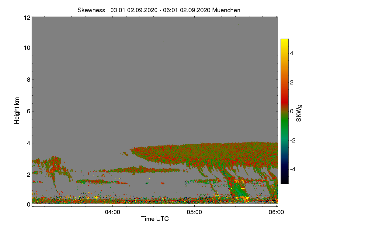Click the 06:00 time axis label
Screen dimensions: 365x243
coord(276,212)
